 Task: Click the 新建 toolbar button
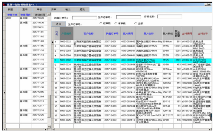[x=10, y=9]
